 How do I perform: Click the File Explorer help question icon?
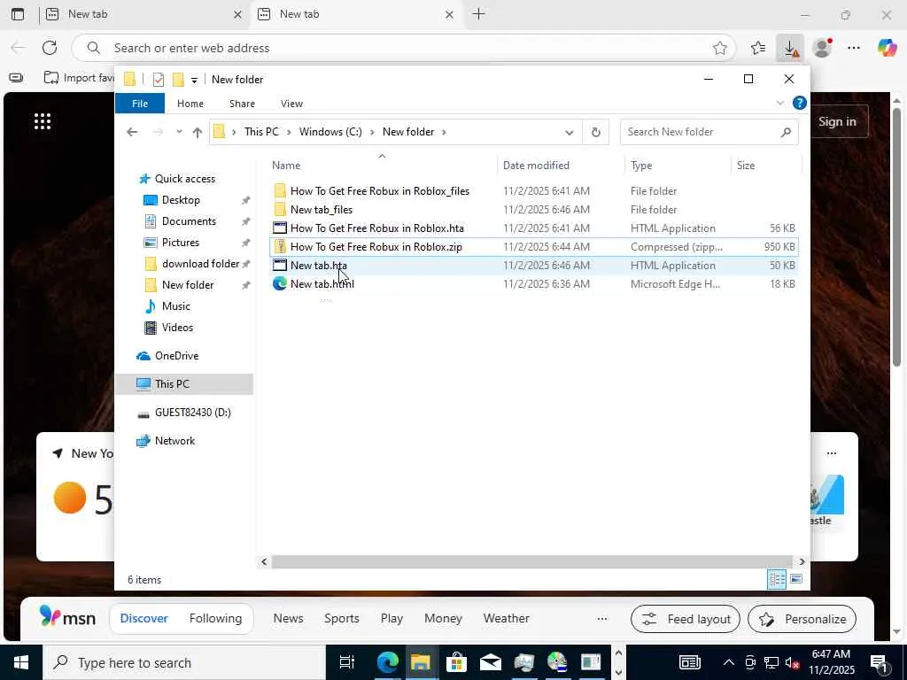[x=800, y=103]
